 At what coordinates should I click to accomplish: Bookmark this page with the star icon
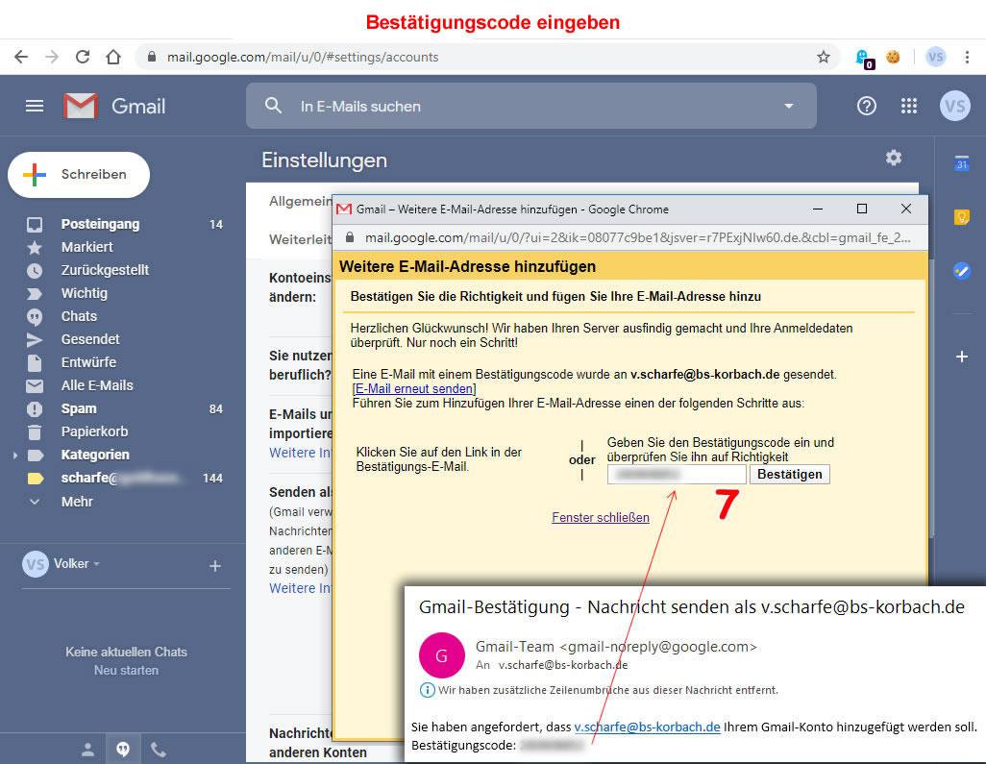[x=824, y=58]
